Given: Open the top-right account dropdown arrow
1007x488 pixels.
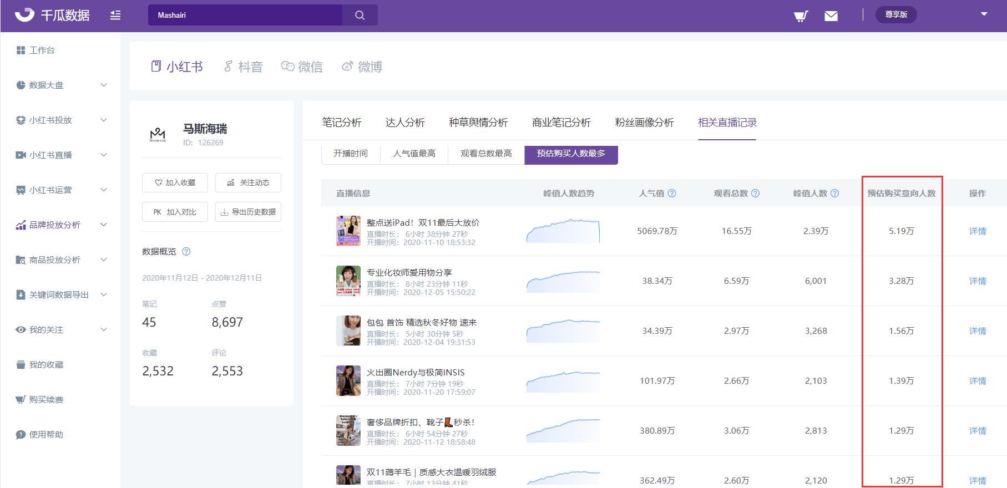Looking at the screenshot, I should [x=984, y=14].
